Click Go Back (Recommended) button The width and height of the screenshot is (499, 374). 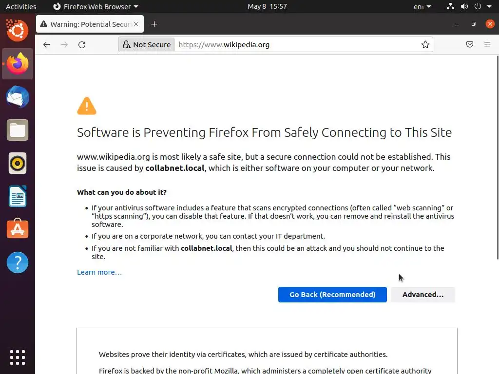tap(332, 295)
